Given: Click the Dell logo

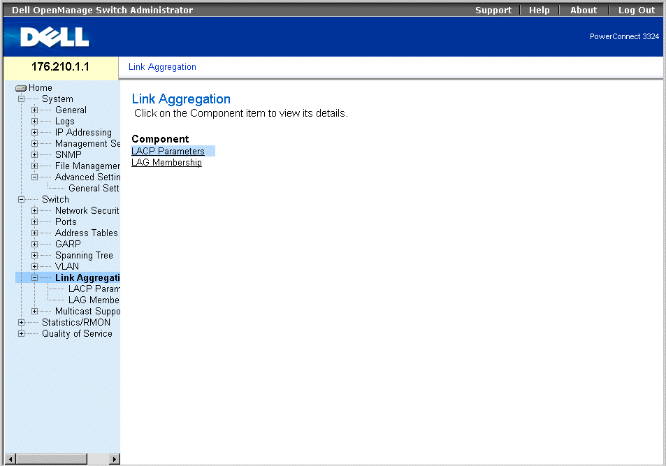Looking at the screenshot, I should (55, 37).
